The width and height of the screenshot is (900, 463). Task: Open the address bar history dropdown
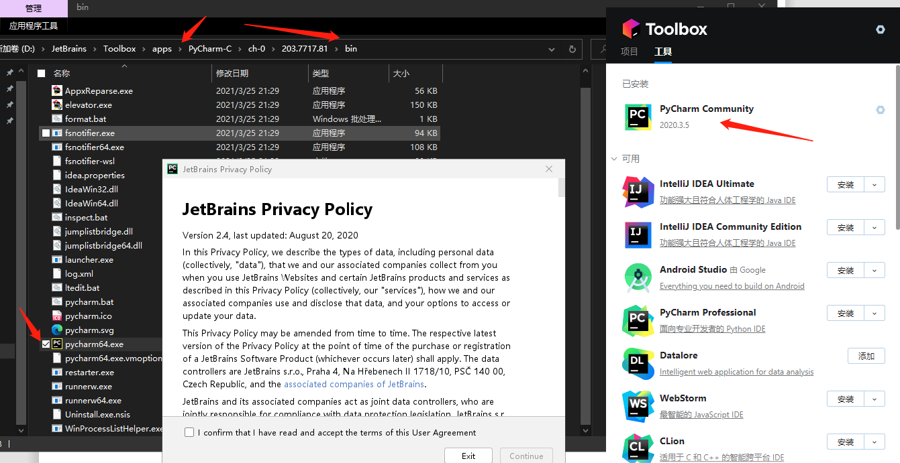click(x=552, y=49)
